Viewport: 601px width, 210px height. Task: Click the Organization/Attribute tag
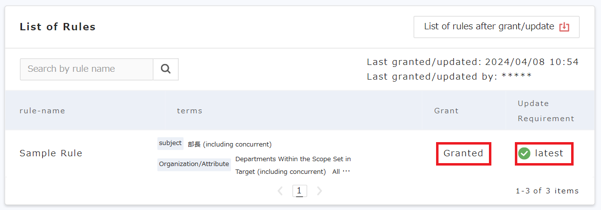tap(194, 164)
